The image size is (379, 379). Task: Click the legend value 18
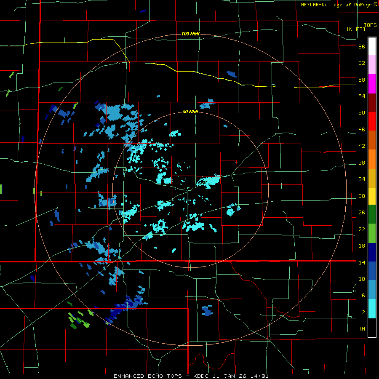[362, 246]
